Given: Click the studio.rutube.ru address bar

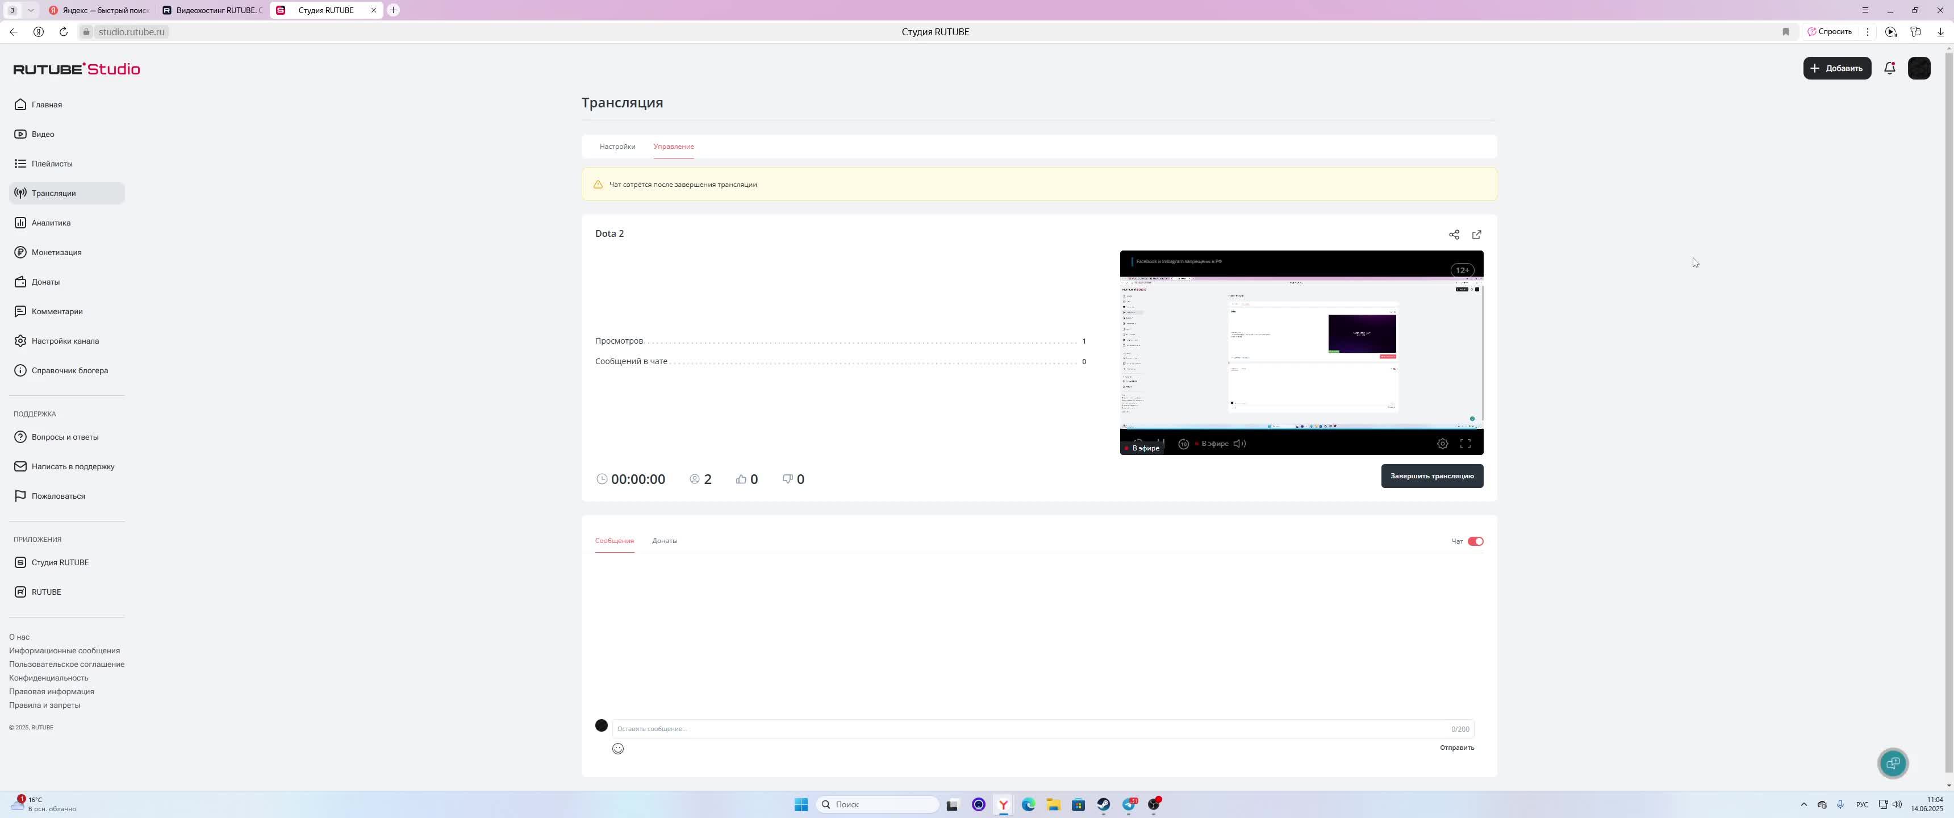Looking at the screenshot, I should (x=131, y=32).
